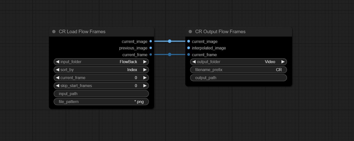Image resolution: width=354 pixels, height=141 pixels.
Task: Collapse the CR Load Flow Frames node dot
Action: 54,31
